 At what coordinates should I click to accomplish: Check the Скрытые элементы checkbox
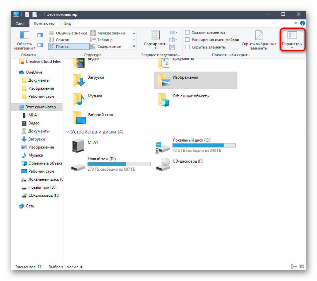(x=187, y=47)
